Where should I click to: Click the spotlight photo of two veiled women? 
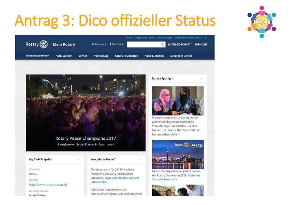pos(178,101)
